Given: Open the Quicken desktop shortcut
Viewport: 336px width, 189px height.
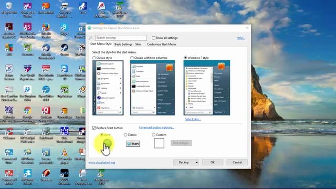Looking at the screenshot, I should coord(46,114).
